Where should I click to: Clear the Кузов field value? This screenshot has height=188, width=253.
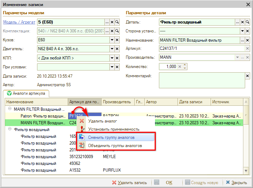coord(117,40)
